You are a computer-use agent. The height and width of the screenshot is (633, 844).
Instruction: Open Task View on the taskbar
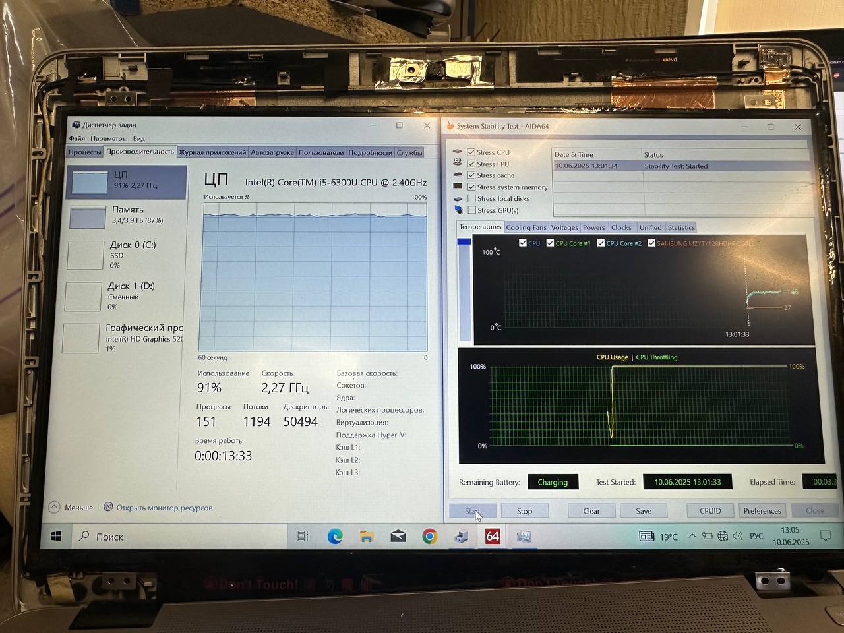tap(303, 537)
